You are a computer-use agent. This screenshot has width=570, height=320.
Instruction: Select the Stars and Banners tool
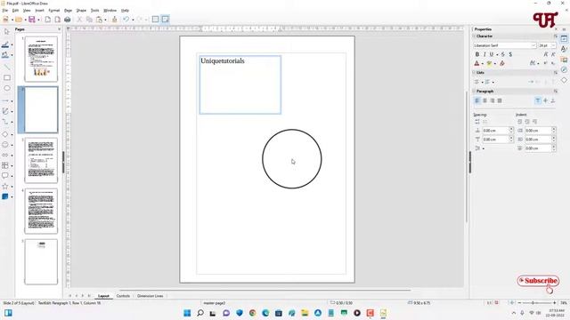5,186
